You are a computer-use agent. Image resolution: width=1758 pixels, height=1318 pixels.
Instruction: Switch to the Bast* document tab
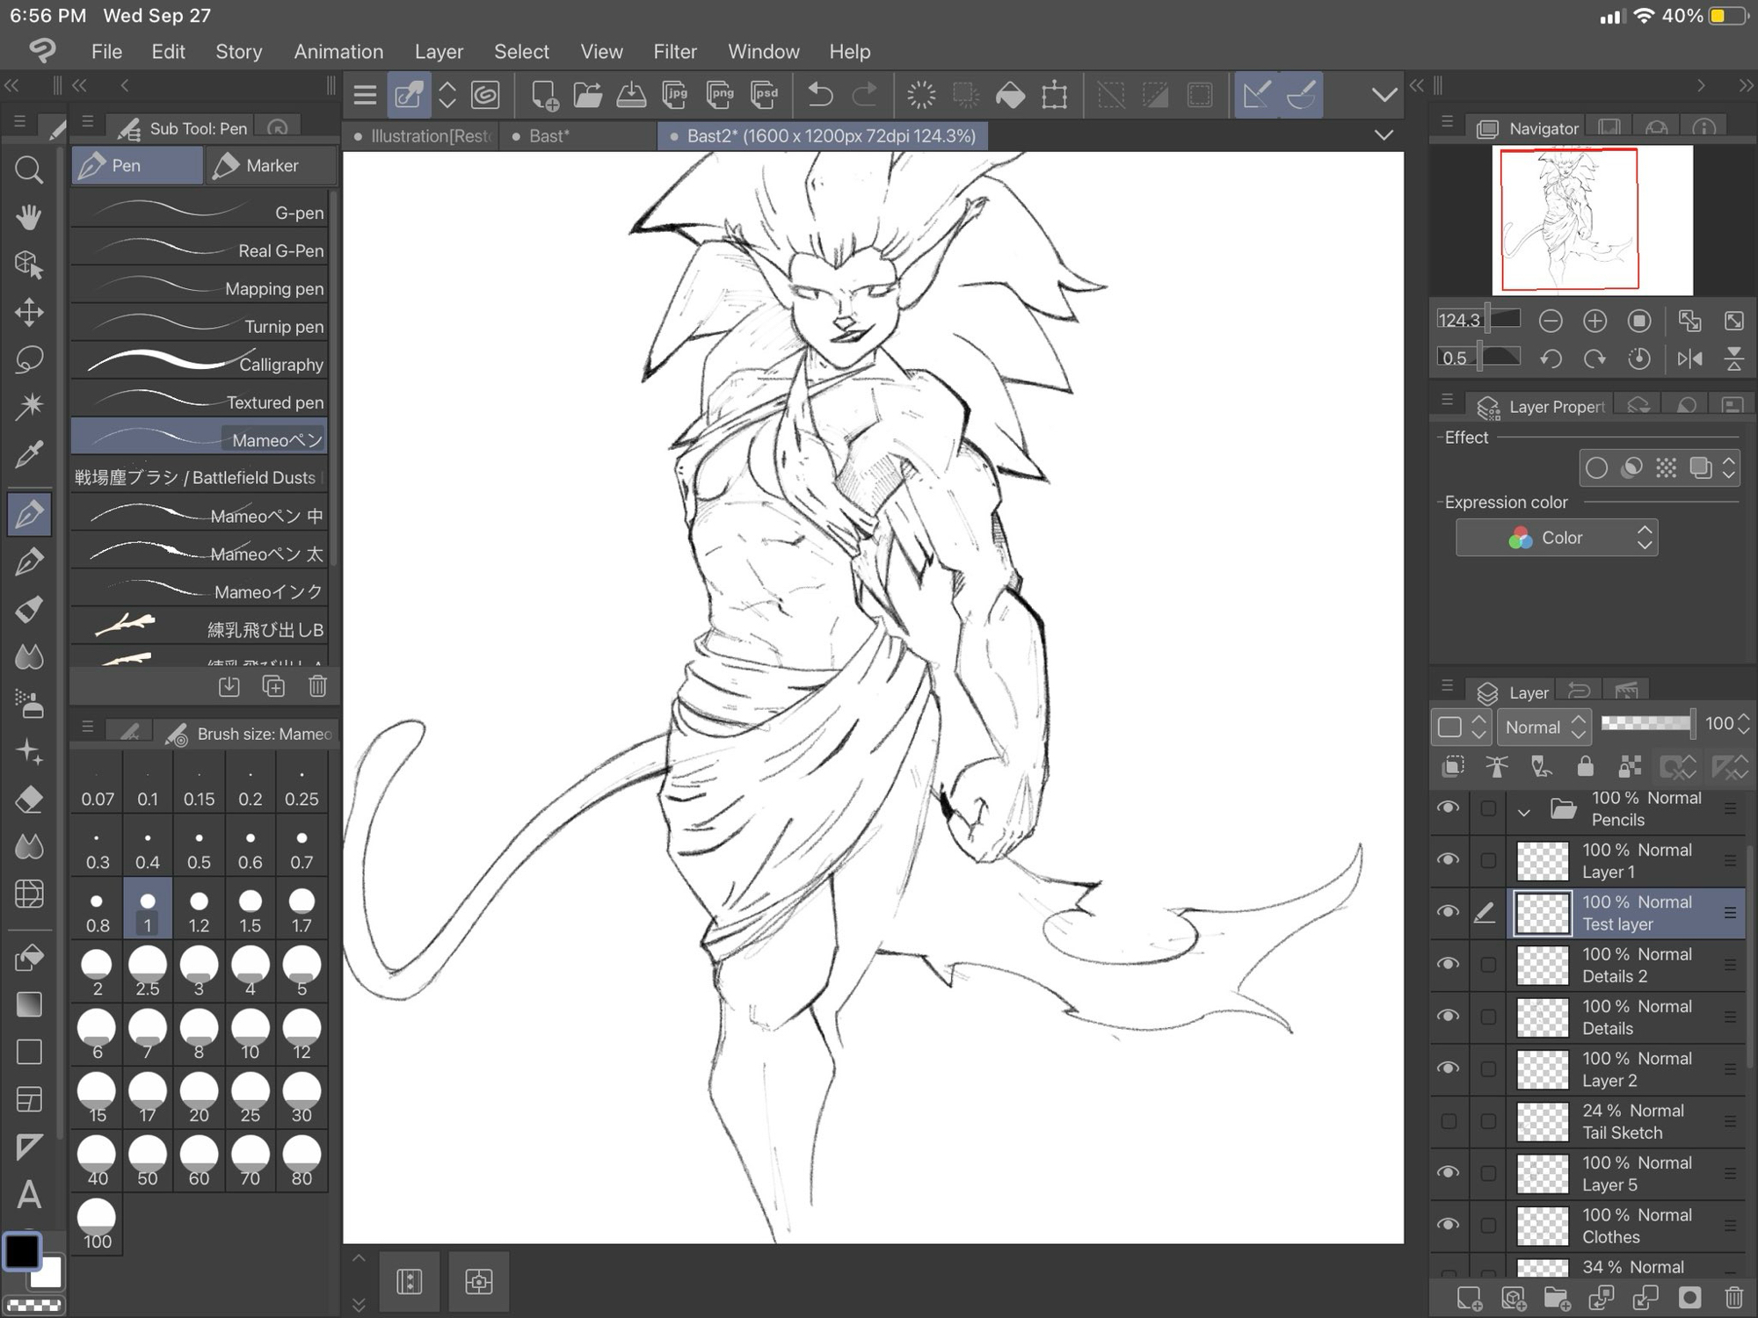[x=550, y=136]
